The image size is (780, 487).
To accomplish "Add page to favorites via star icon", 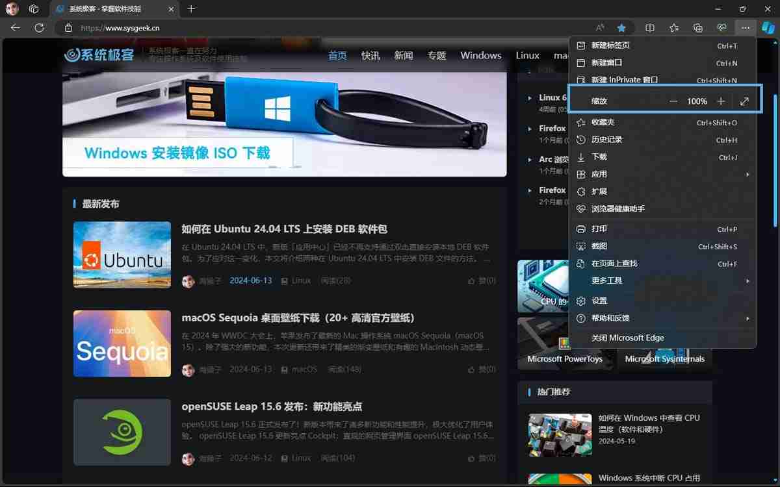I will click(x=622, y=28).
